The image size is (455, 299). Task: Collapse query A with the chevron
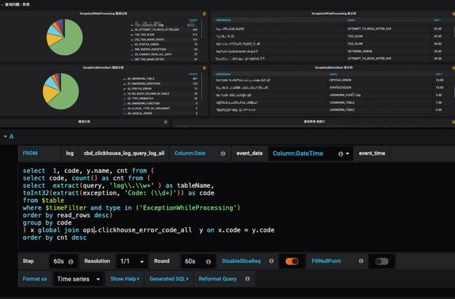pyautogui.click(x=4, y=137)
